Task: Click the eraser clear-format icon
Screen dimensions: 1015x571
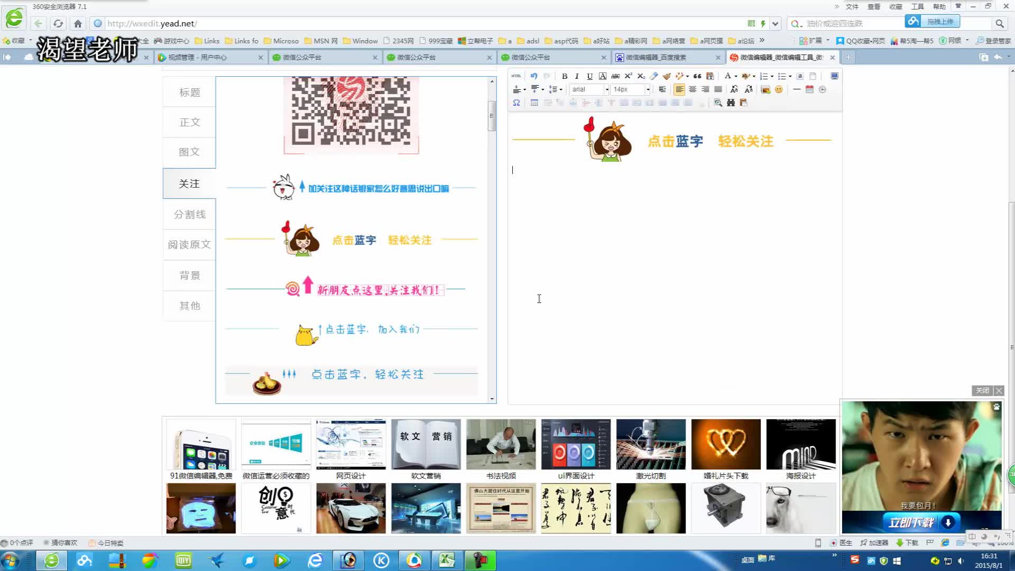Action: coord(654,76)
